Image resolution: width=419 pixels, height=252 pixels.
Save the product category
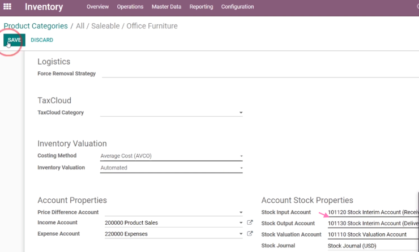coord(14,40)
